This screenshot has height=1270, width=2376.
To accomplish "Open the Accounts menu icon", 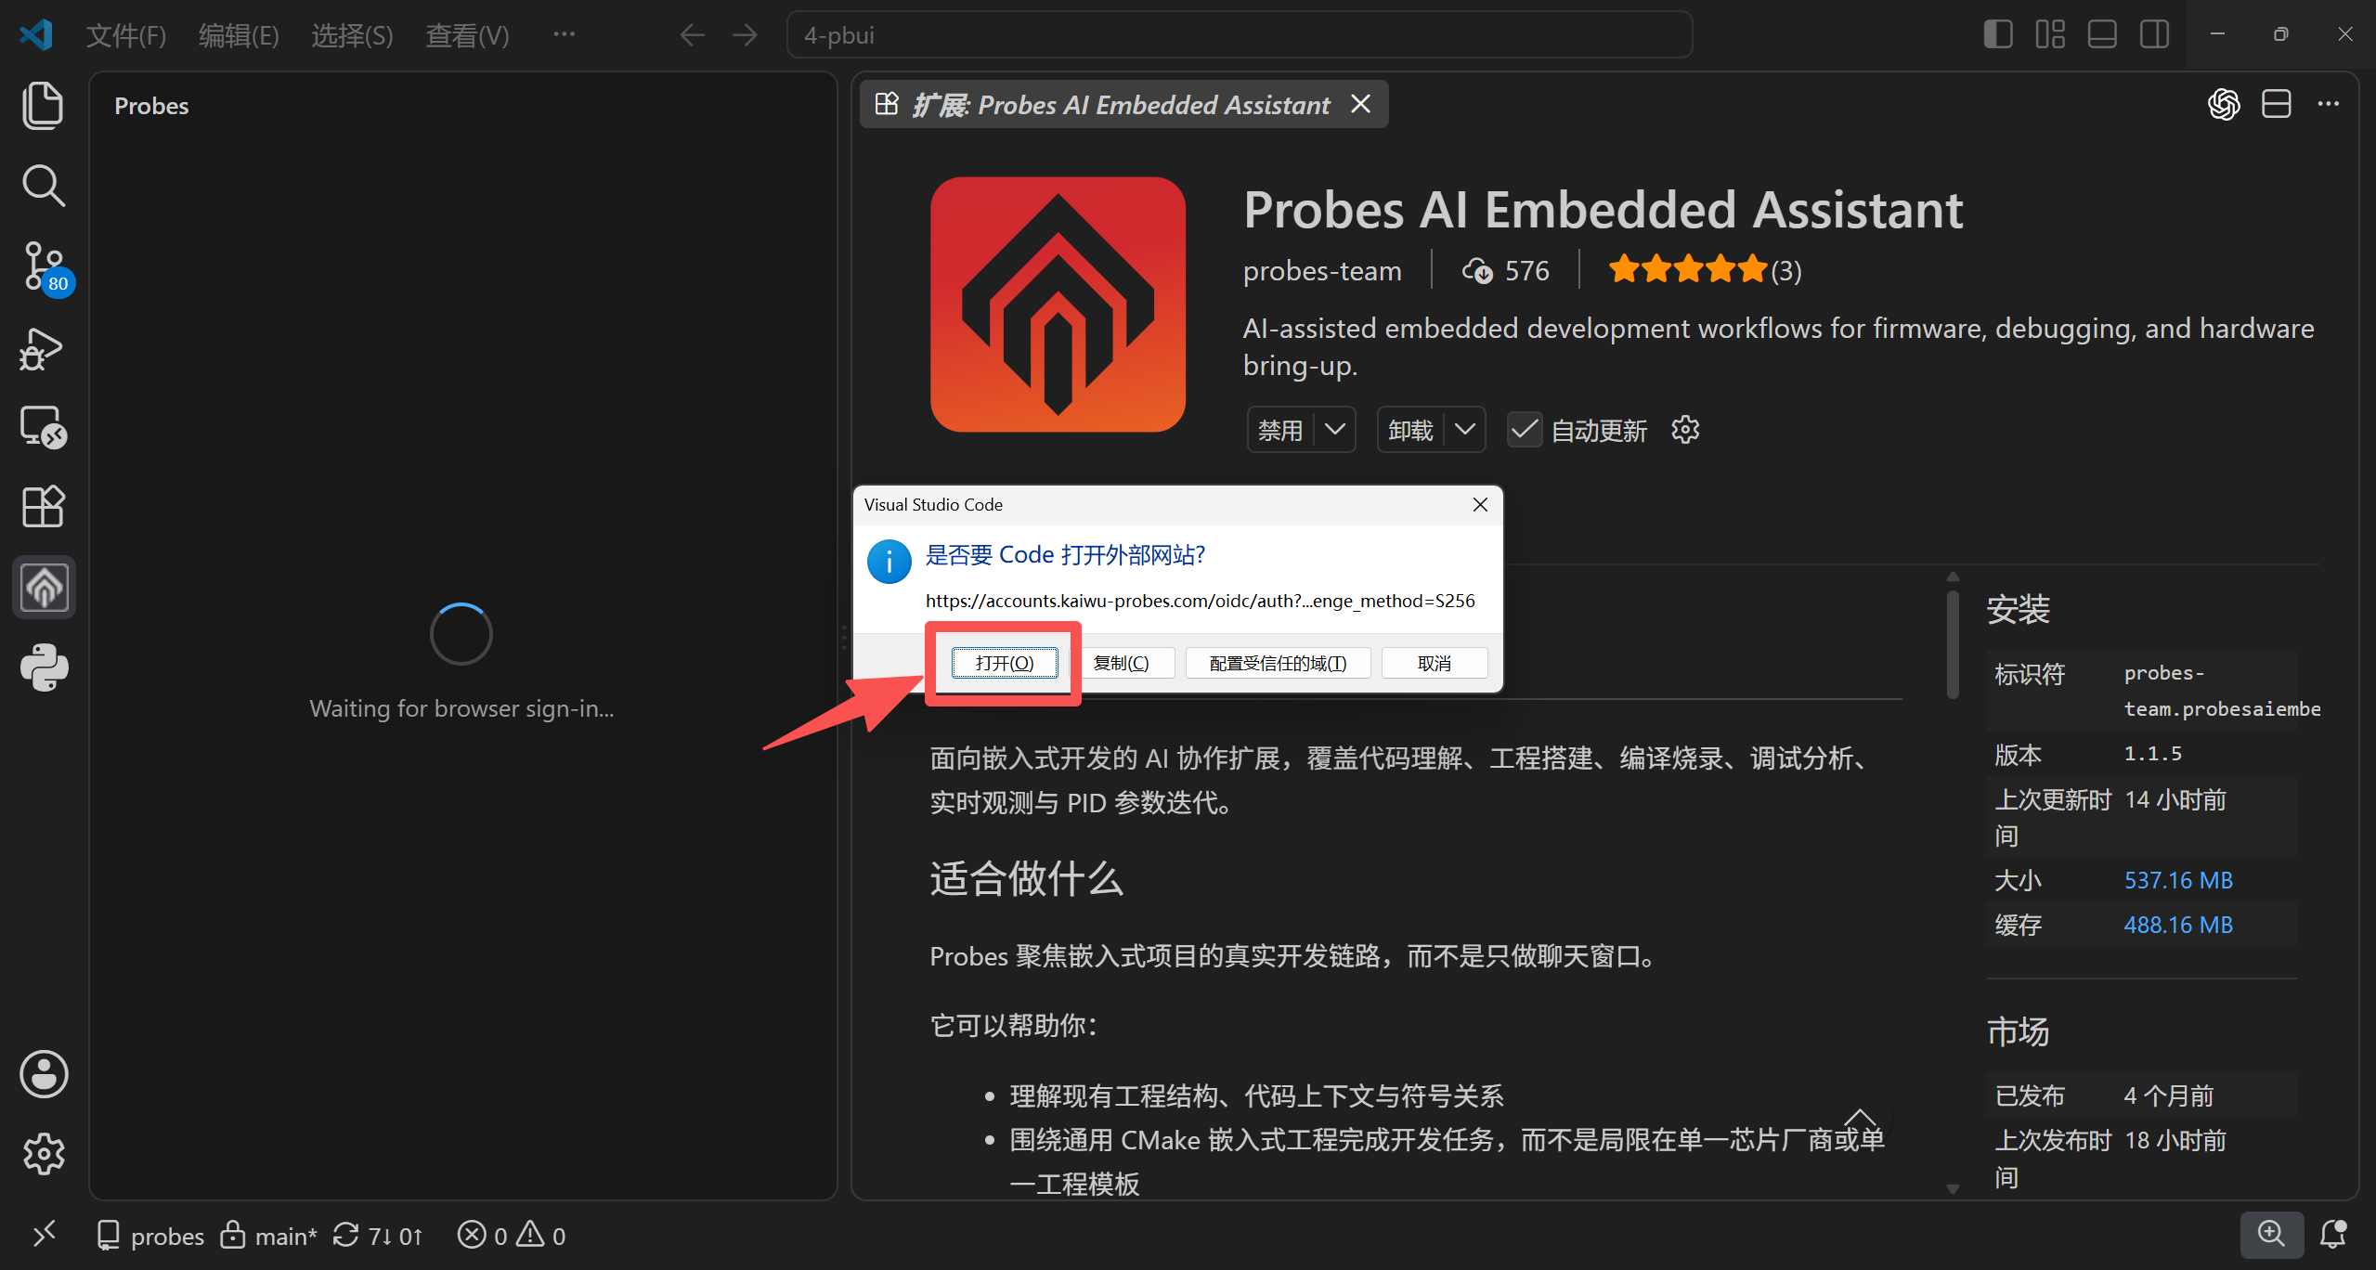I will (x=44, y=1074).
